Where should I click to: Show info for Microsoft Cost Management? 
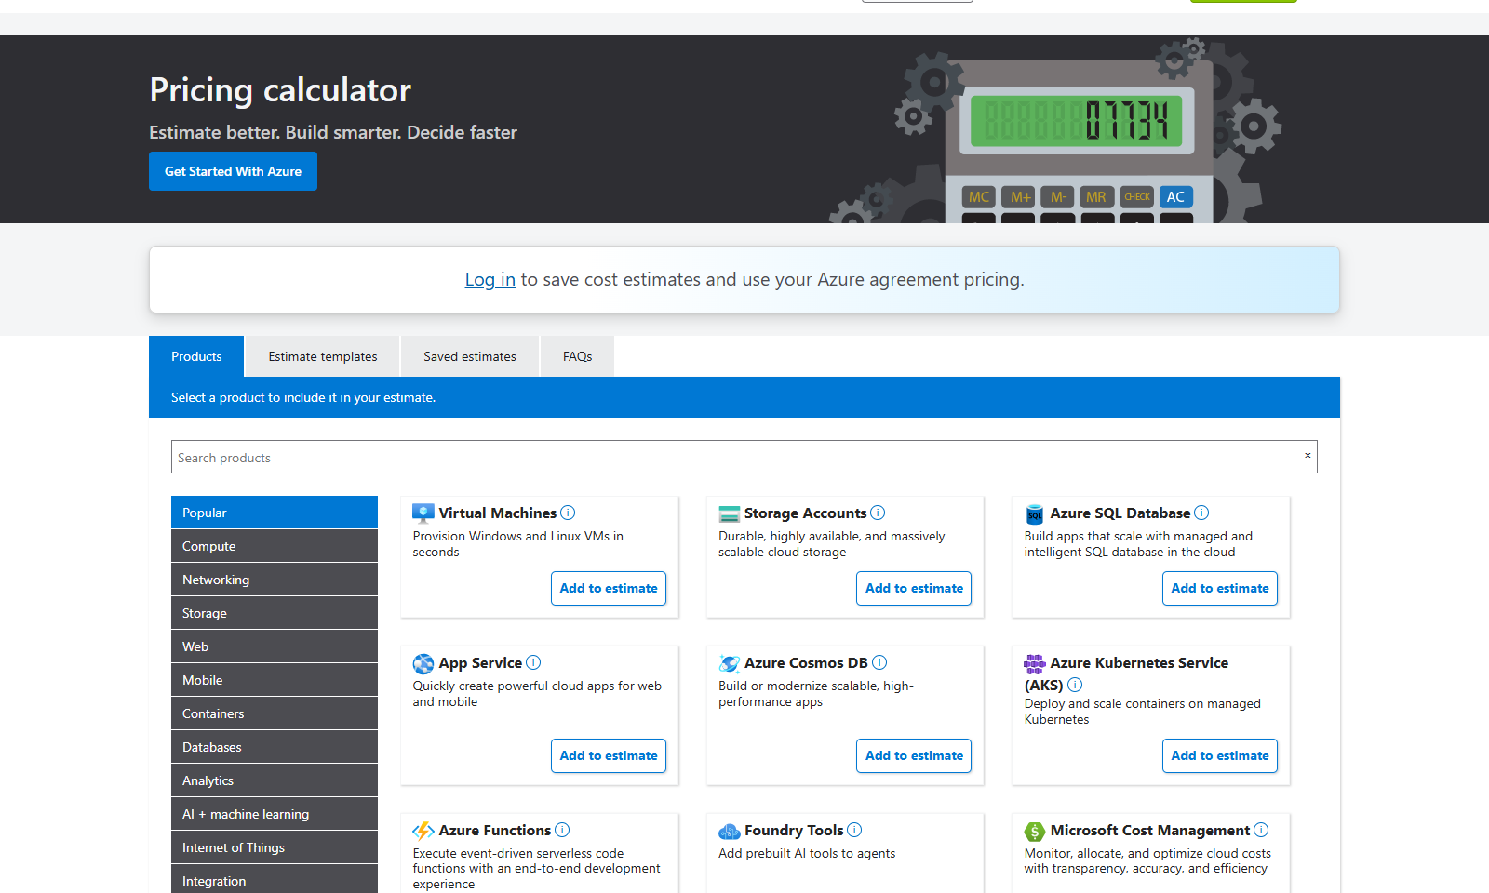(1261, 830)
